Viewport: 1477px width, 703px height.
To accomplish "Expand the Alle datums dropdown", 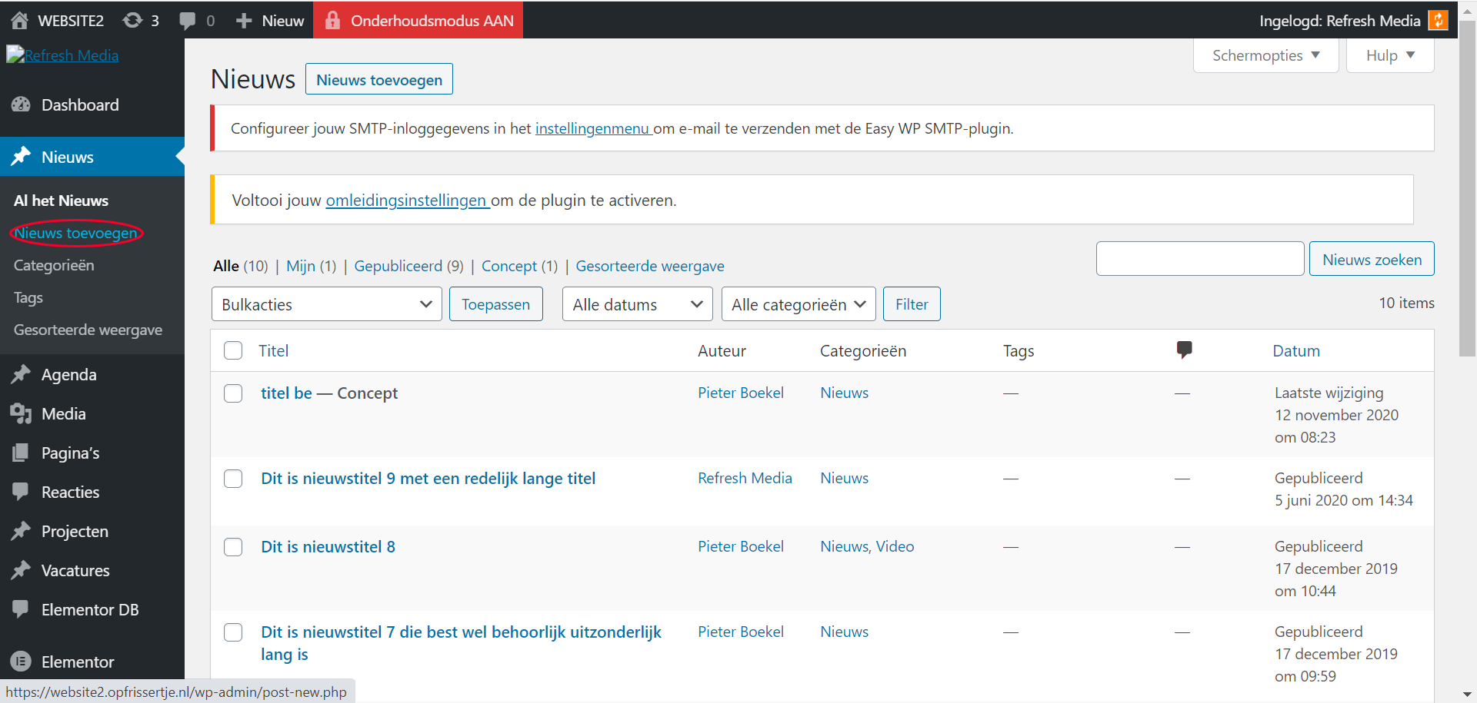I will [x=637, y=304].
